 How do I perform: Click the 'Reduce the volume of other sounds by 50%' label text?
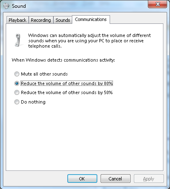coord(67,92)
